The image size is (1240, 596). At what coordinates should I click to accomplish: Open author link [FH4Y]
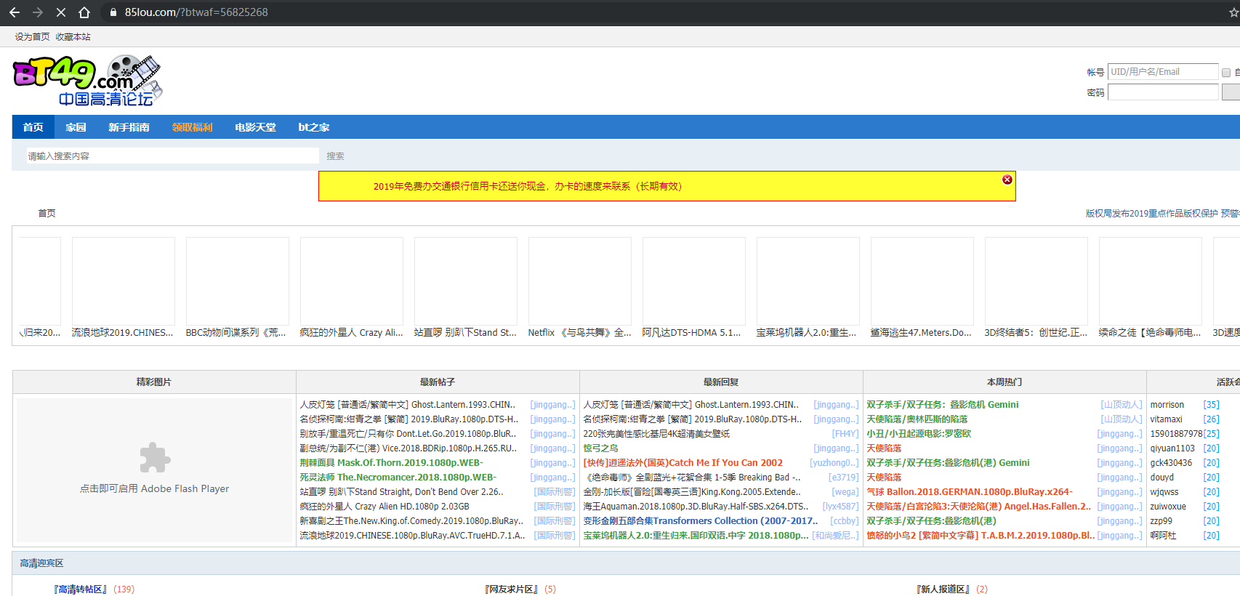point(845,434)
